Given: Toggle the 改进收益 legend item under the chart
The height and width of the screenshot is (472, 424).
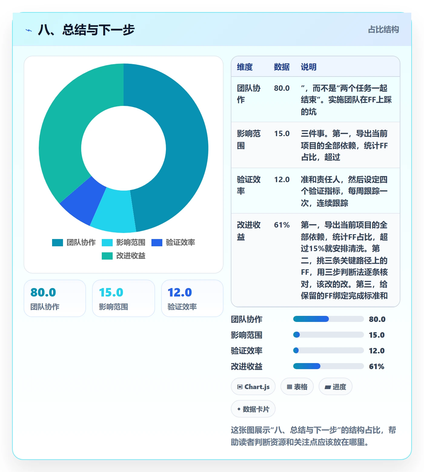Looking at the screenshot, I should 124,256.
